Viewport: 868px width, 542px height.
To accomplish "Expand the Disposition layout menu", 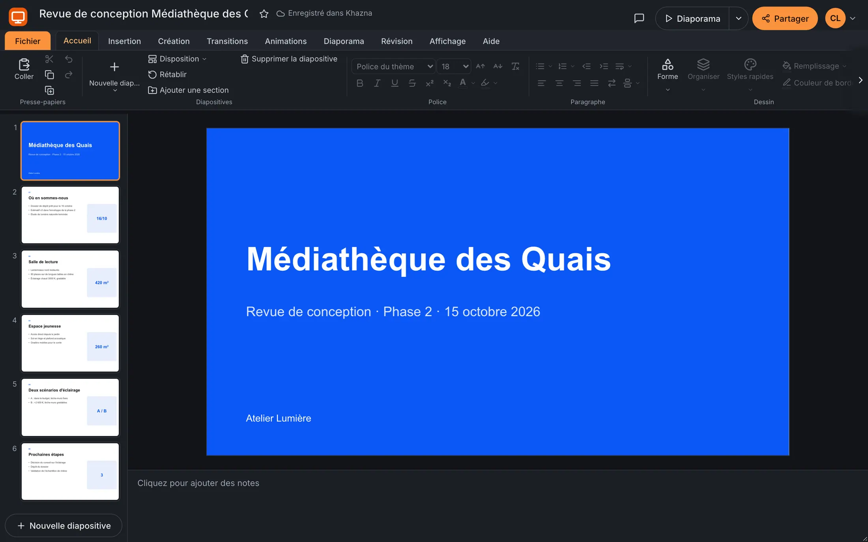I will pyautogui.click(x=178, y=59).
